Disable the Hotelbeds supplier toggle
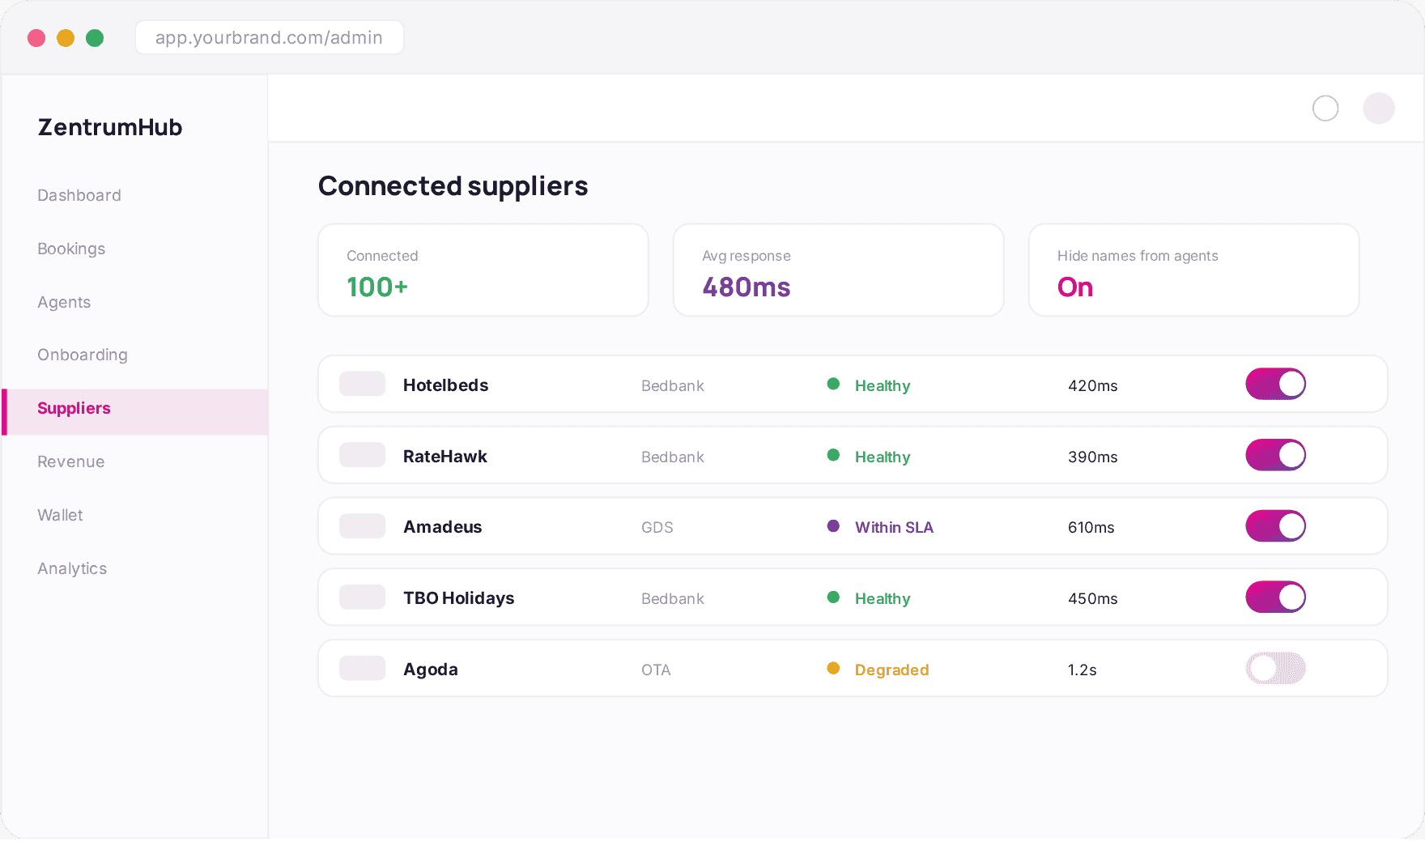This screenshot has height=842, width=1425. coord(1276,384)
